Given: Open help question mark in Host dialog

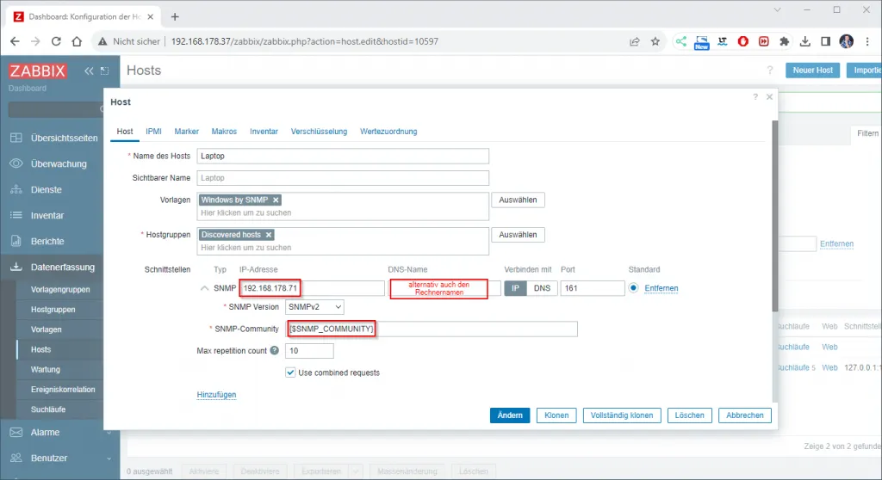Looking at the screenshot, I should pos(755,97).
